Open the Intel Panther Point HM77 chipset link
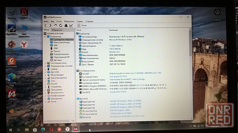The width and height of the screenshot is (238, 133). [127, 79]
